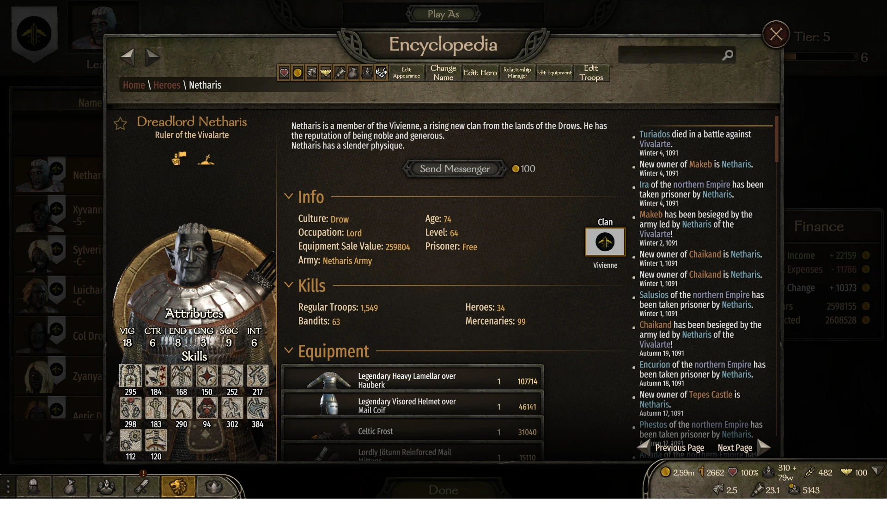Toggle the bookmark star for Netharis
Viewport: 887px width, 506px height.
tap(120, 123)
